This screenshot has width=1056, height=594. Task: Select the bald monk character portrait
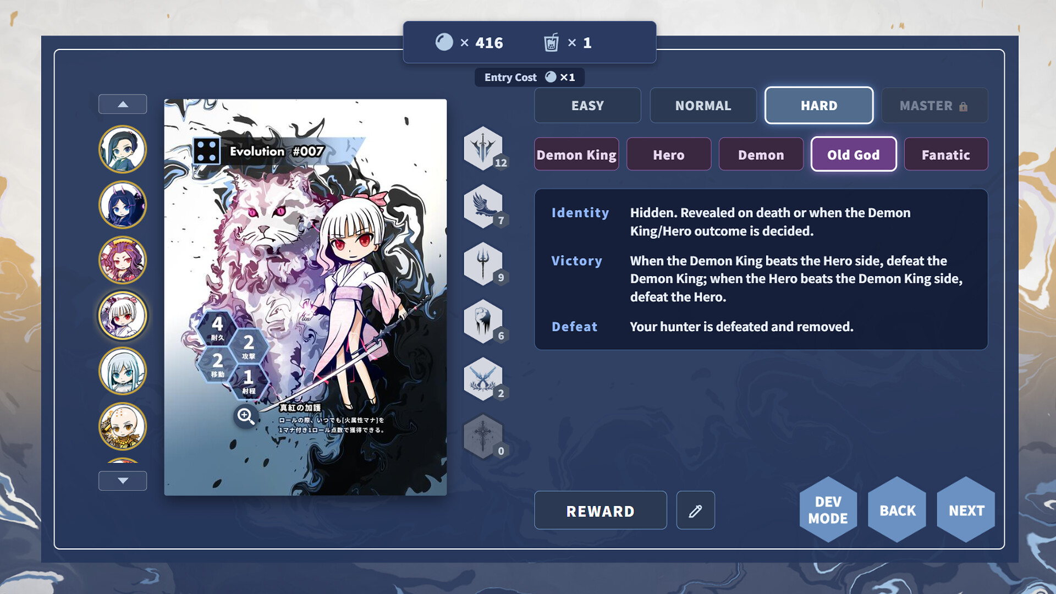pyautogui.click(x=122, y=427)
